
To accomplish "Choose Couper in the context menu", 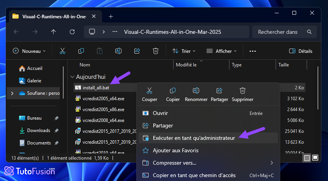I will click(x=149, y=95).
